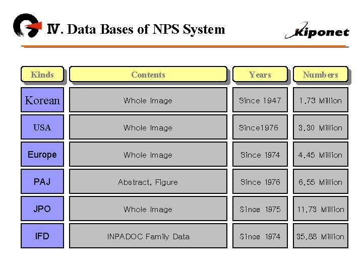Select the 'Since 1975' years cell
The height and width of the screenshot is (272, 363).
[260, 209]
